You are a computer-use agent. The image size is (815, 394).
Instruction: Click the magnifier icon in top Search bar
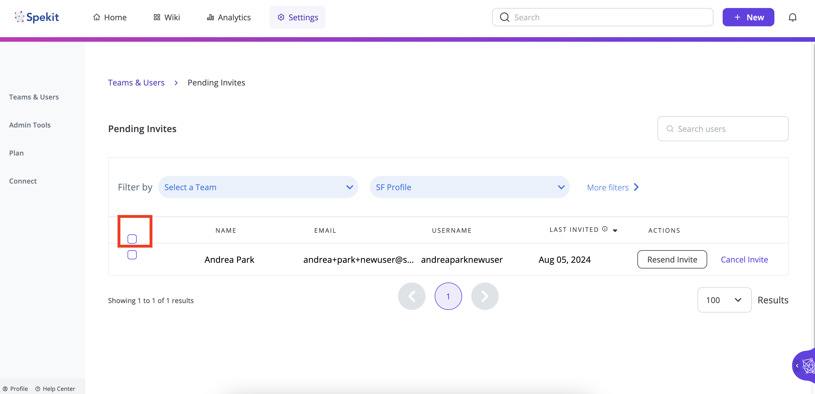(x=505, y=17)
